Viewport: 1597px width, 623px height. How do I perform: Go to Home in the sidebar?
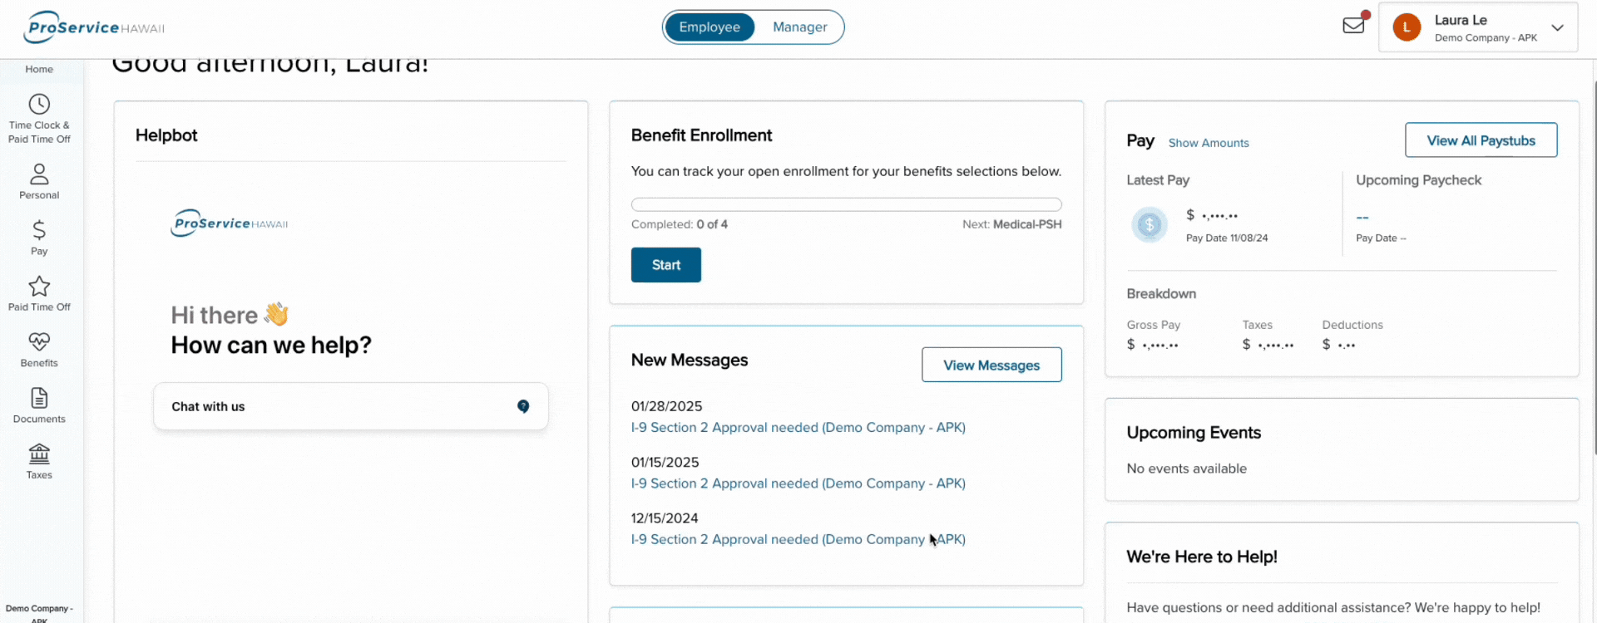click(x=39, y=69)
